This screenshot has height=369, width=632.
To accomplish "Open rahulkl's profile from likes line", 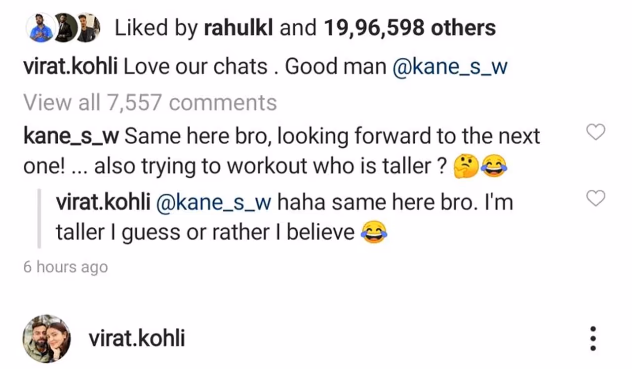I will 239,28.
